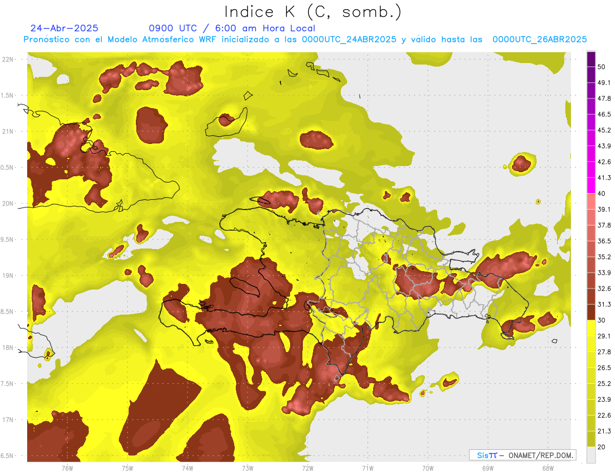Click the colorbar value "27.8"
Viewport: 615px width, 475px height.
coord(604,352)
